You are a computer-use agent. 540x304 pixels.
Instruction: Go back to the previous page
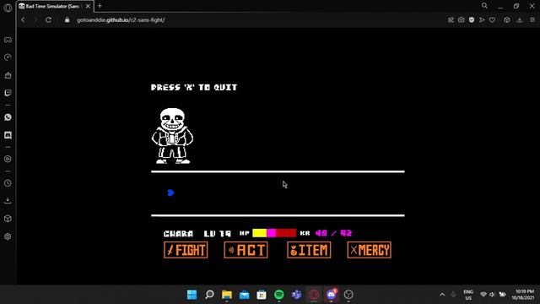23,20
